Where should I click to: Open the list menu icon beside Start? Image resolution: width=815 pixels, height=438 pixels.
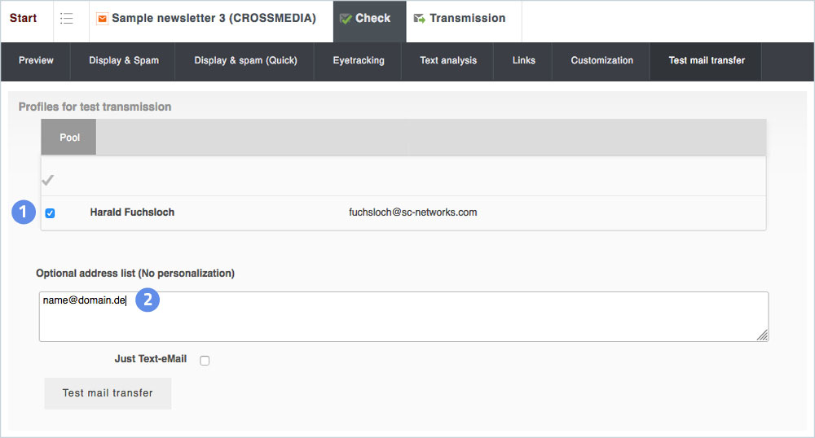(67, 19)
